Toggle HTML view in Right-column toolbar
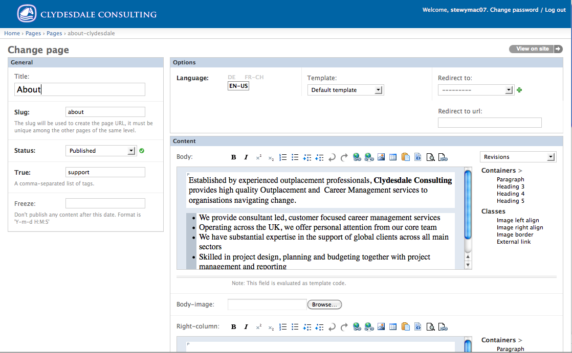The image size is (572, 353). click(417, 327)
